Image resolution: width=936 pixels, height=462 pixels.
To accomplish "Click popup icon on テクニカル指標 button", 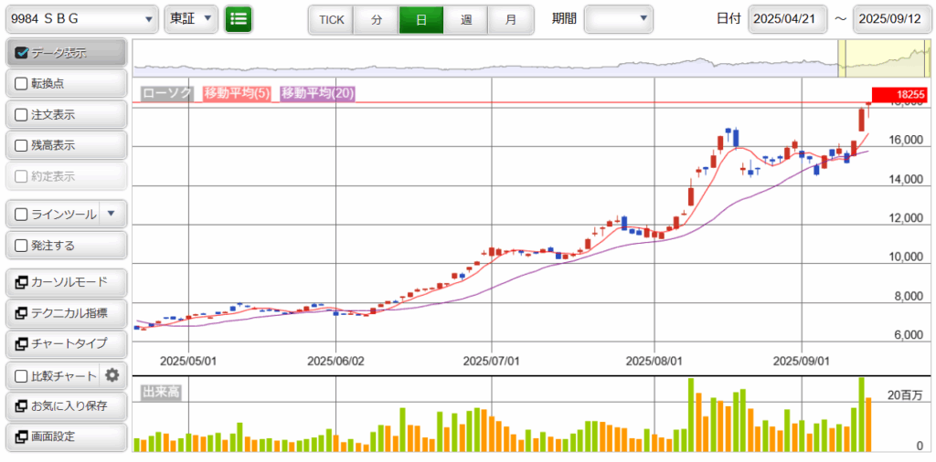I will point(21,313).
